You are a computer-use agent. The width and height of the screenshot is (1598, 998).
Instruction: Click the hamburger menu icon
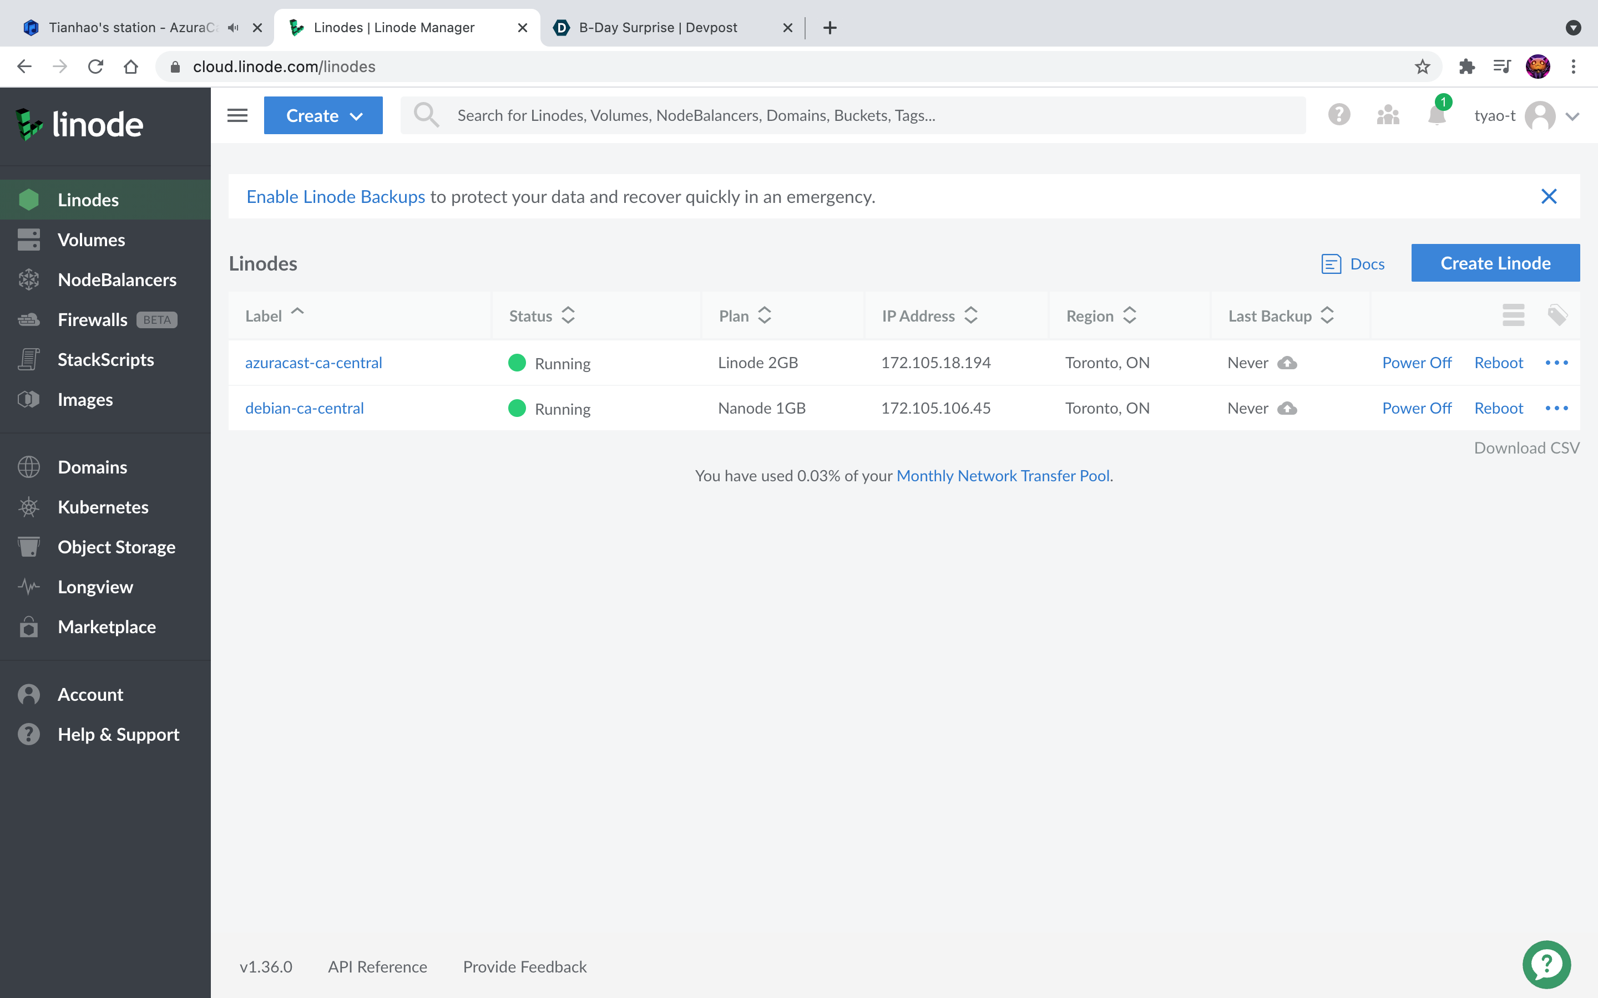tap(237, 115)
